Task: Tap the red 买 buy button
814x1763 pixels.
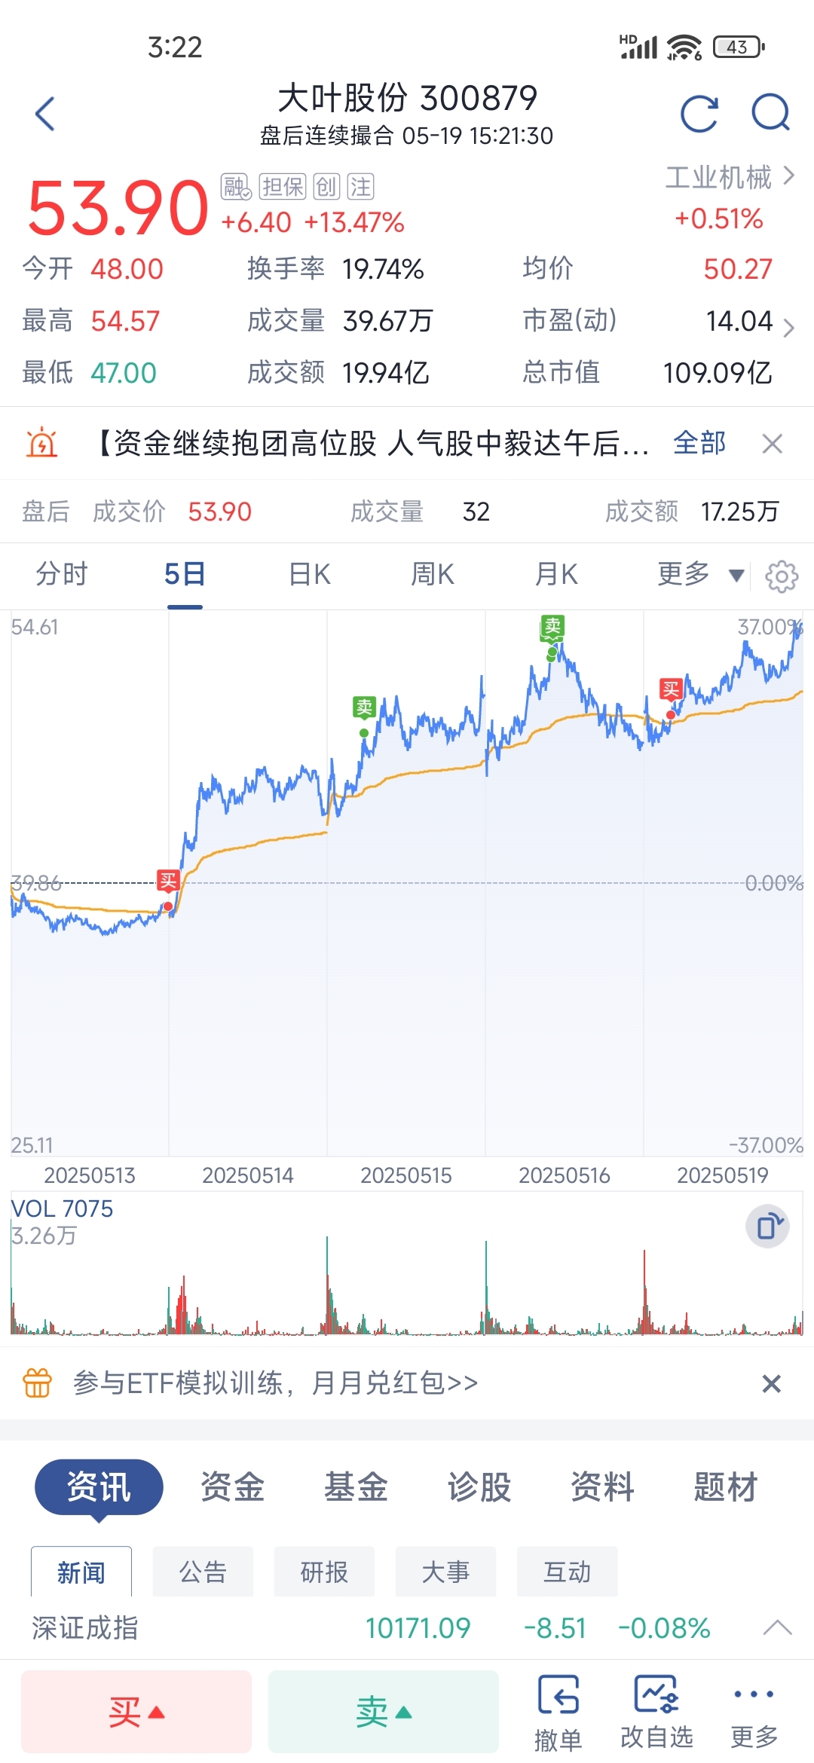Action: (136, 1712)
